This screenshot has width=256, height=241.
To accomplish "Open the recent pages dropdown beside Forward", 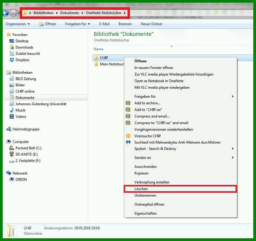I will click(x=19, y=13).
